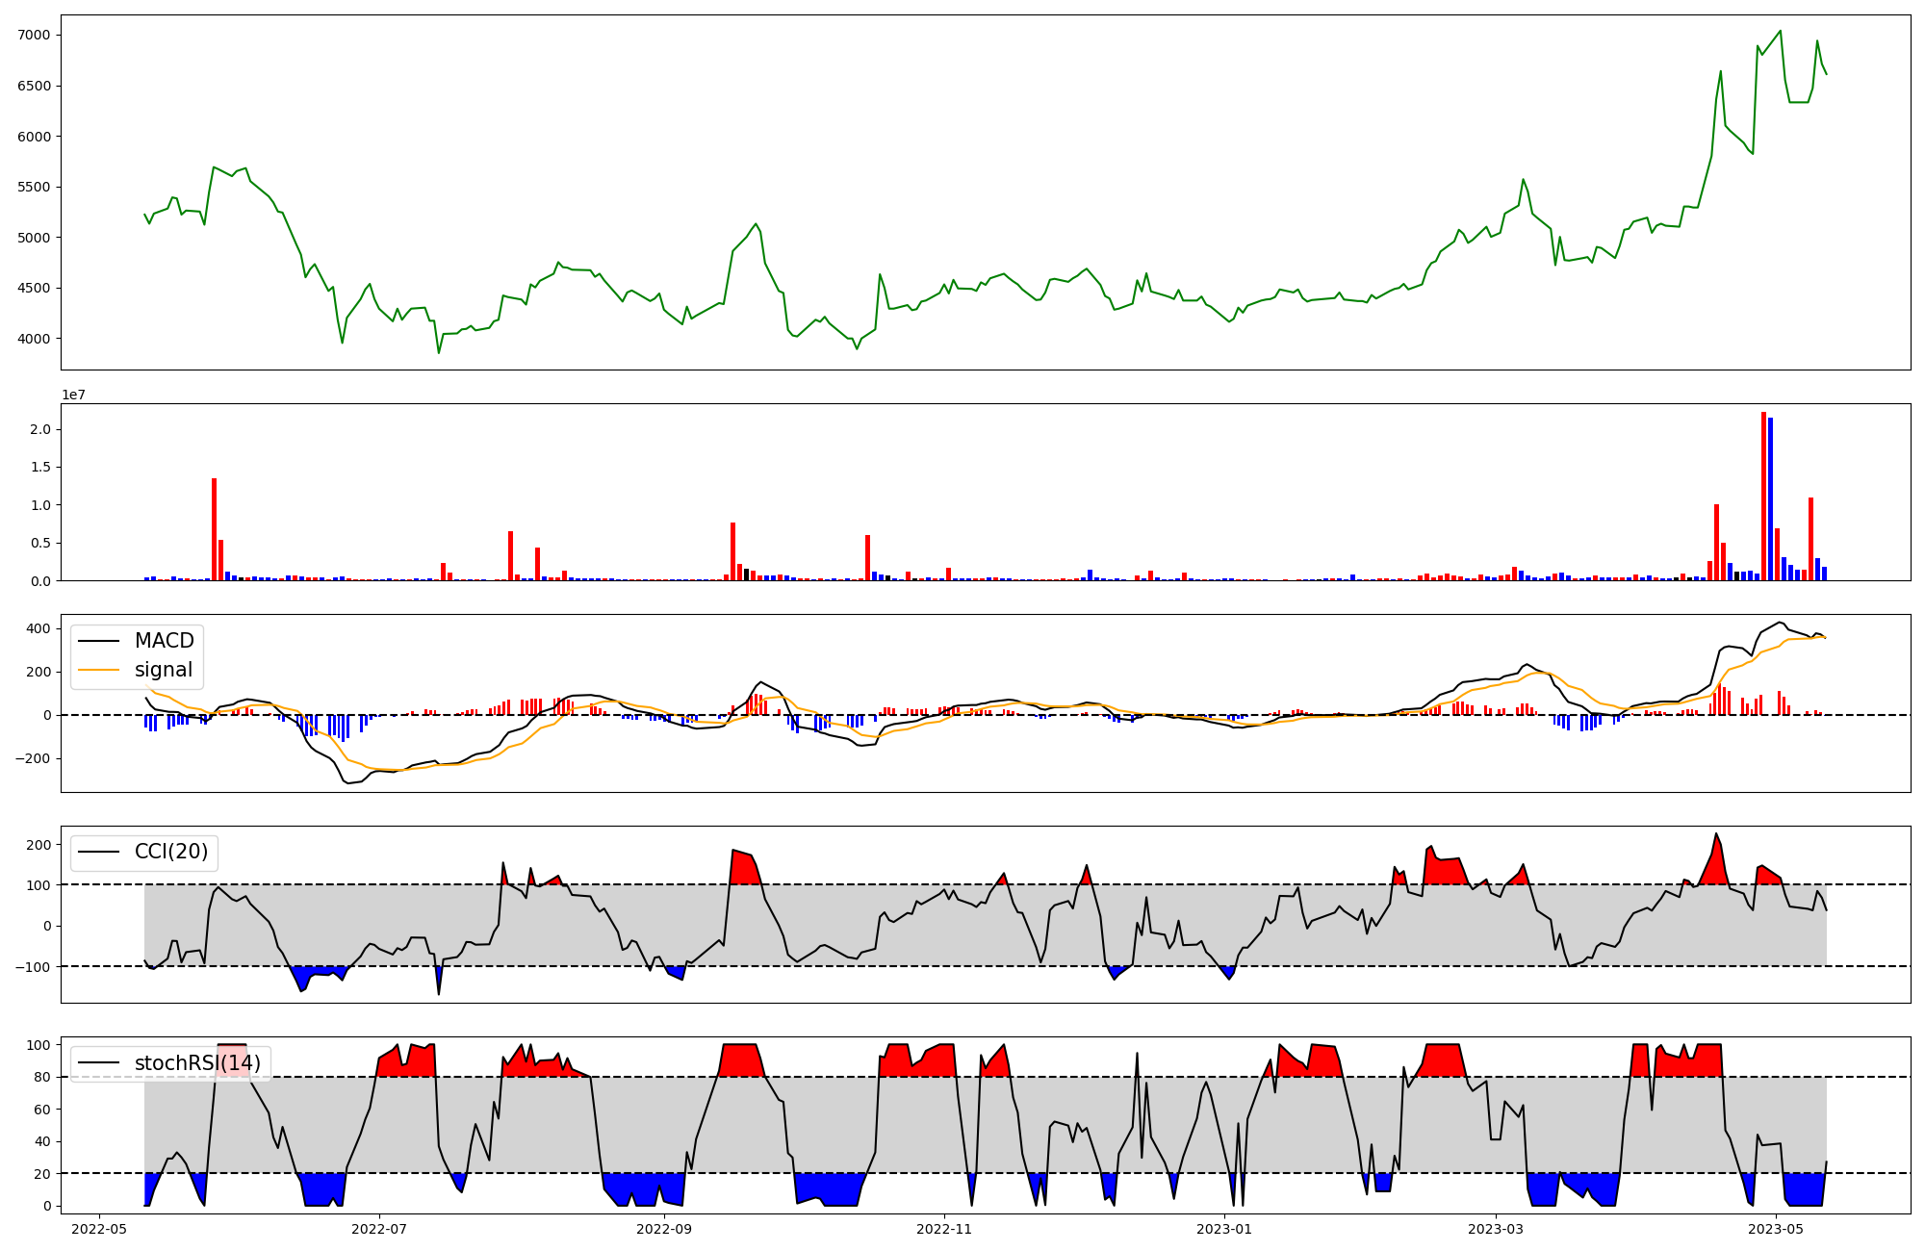Click the 2023-03 date tick label
This screenshot has width=1925, height=1251.
(1496, 1229)
